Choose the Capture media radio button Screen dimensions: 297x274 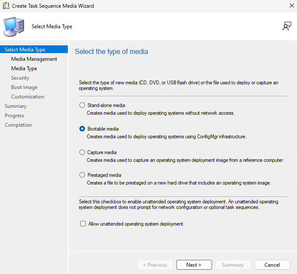tap(82, 152)
